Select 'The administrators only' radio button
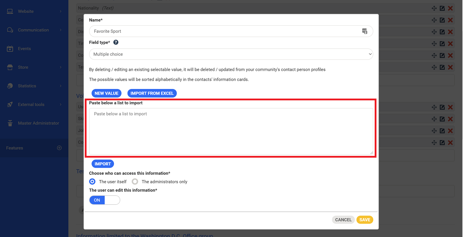The image size is (463, 237). 135,181
